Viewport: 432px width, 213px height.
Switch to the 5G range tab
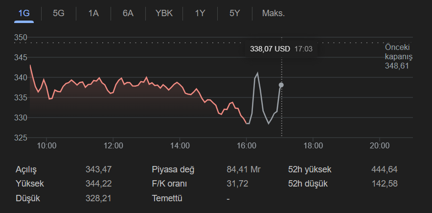[x=59, y=13]
